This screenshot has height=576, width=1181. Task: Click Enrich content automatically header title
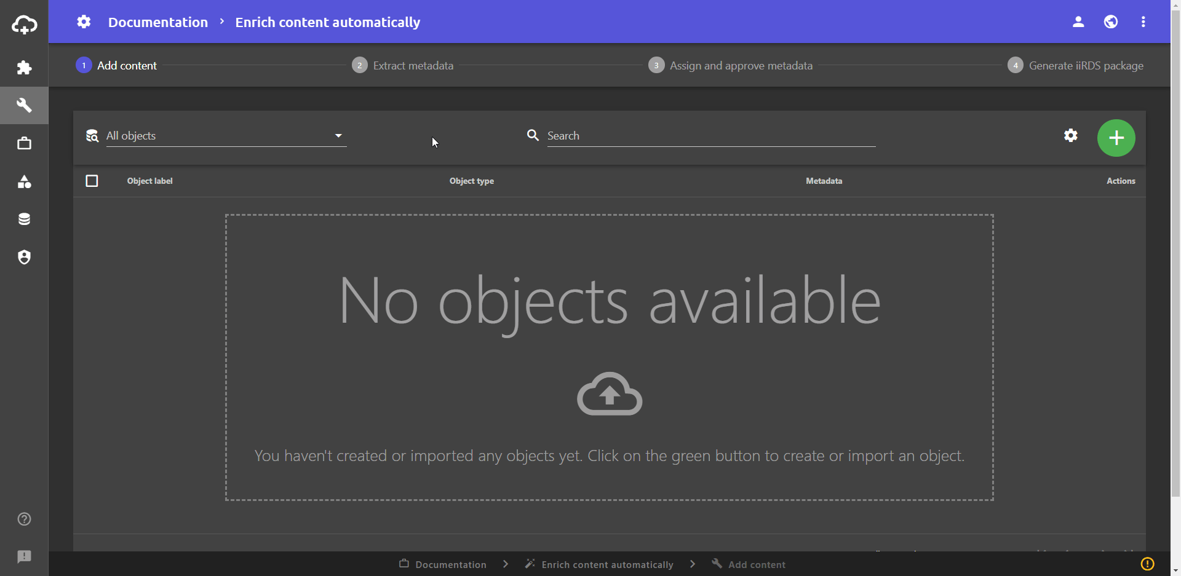click(328, 22)
